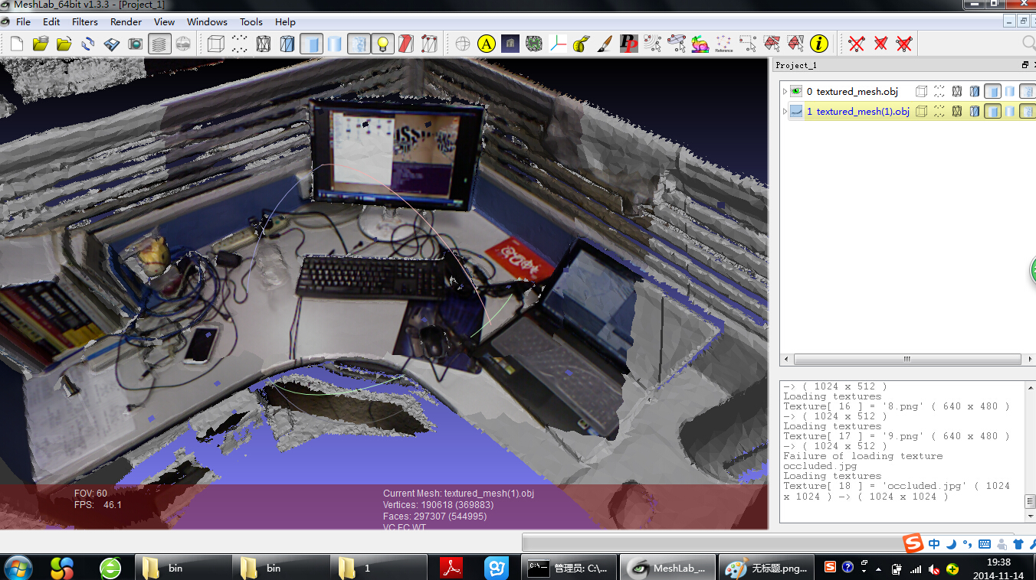Show layer info with yellow i icon
This screenshot has width=1036, height=580.
(819, 44)
